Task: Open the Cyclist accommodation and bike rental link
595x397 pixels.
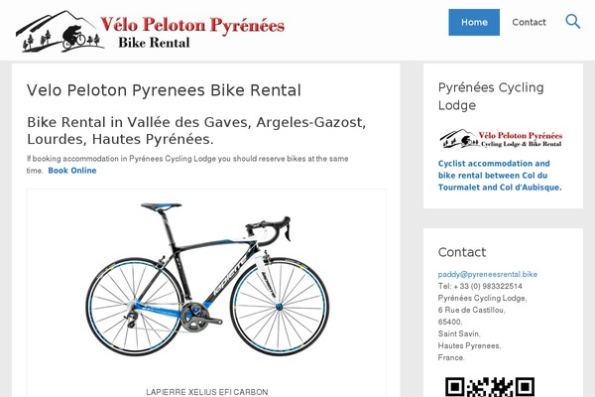Action: [x=500, y=175]
